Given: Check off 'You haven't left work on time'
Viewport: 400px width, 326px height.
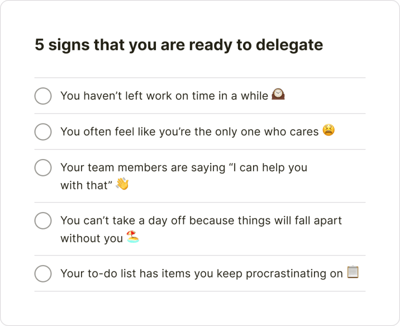Looking at the screenshot, I should pos(43,95).
